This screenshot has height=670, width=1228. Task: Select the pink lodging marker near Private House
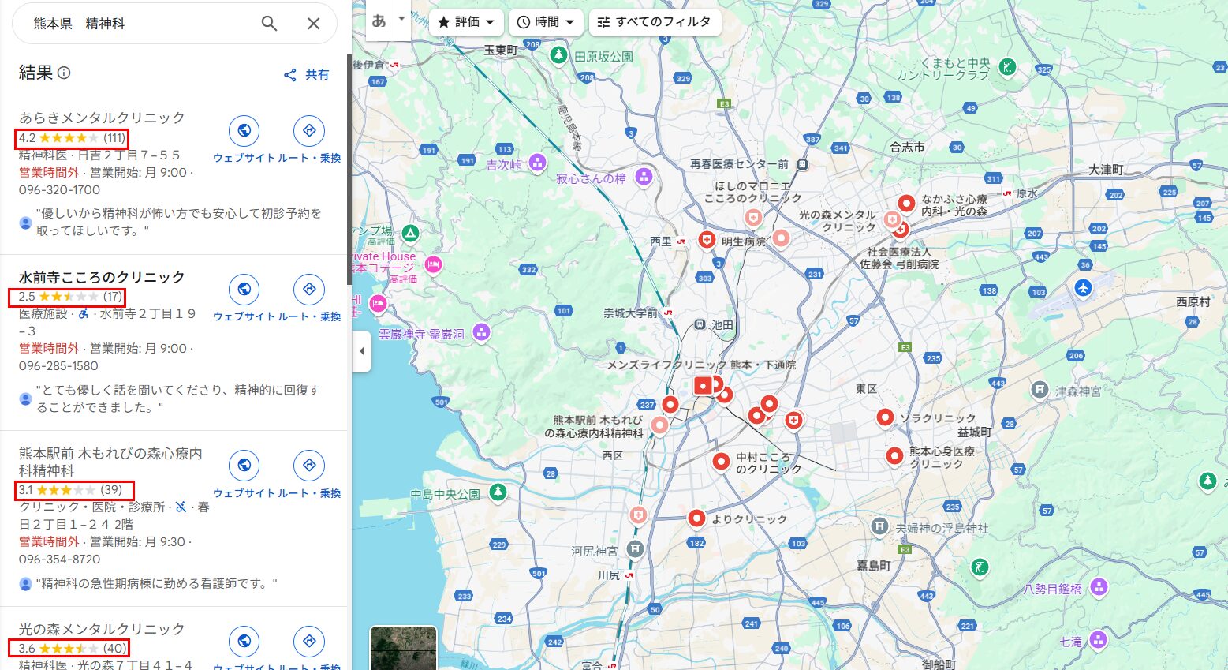432,264
